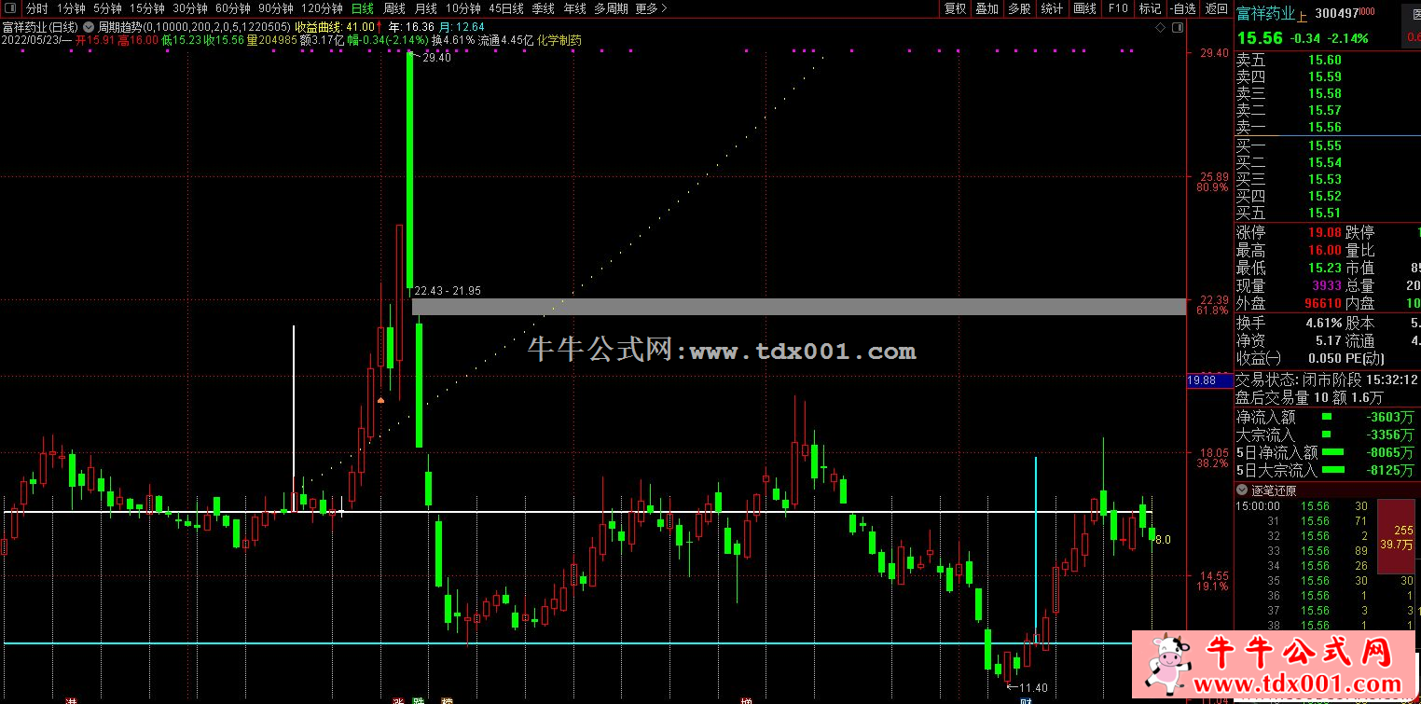Switch to the 分时 chart tab
1421x704 pixels.
(36, 8)
